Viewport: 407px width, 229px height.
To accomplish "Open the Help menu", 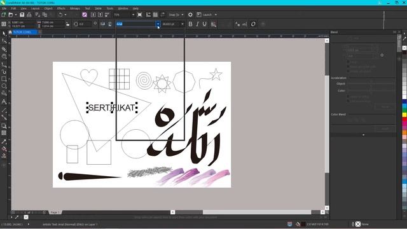I will click(x=135, y=8).
